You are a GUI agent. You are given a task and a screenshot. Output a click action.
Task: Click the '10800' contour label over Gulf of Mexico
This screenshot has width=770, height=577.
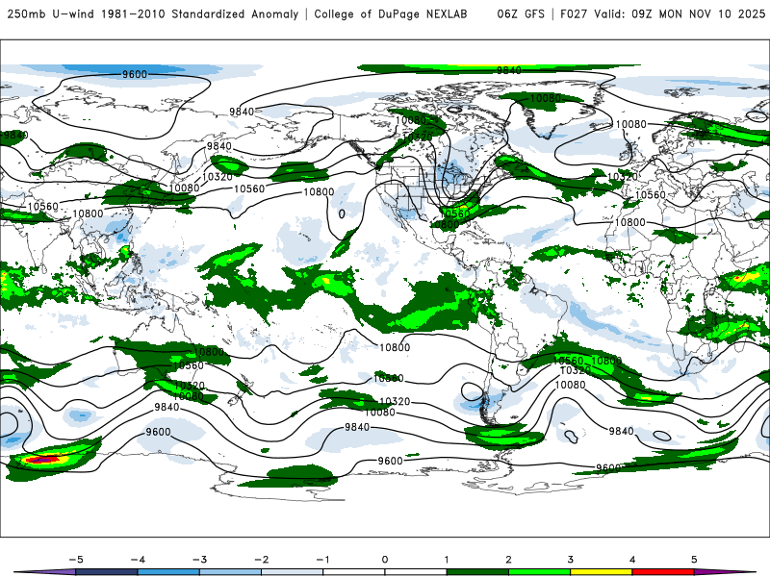coord(445,225)
